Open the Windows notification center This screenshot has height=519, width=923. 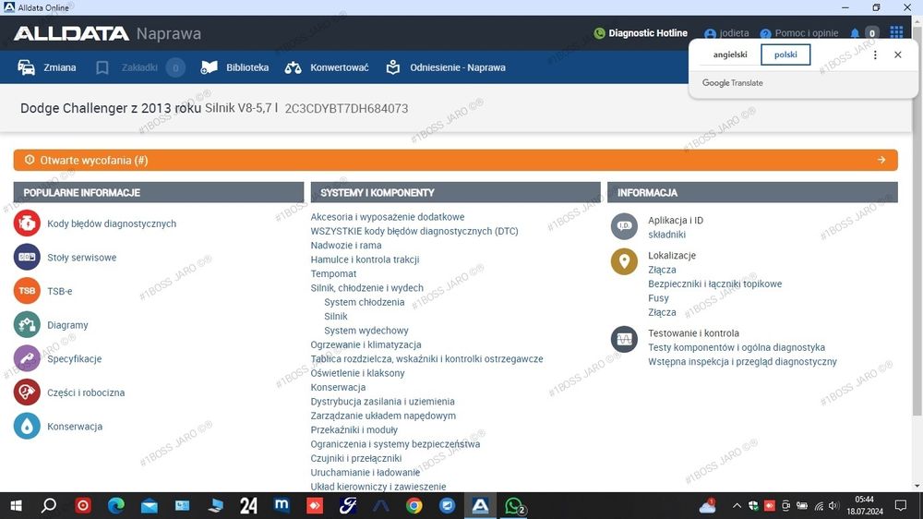[901, 505]
